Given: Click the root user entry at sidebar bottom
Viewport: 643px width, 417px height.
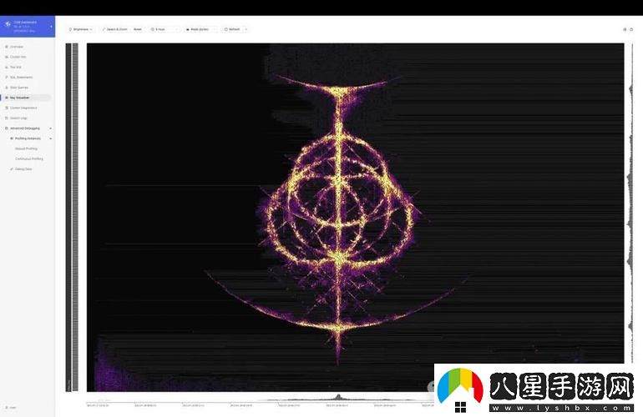Looking at the screenshot, I should [x=11, y=408].
